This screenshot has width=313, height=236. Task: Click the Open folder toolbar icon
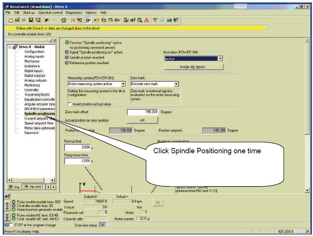click(18, 20)
